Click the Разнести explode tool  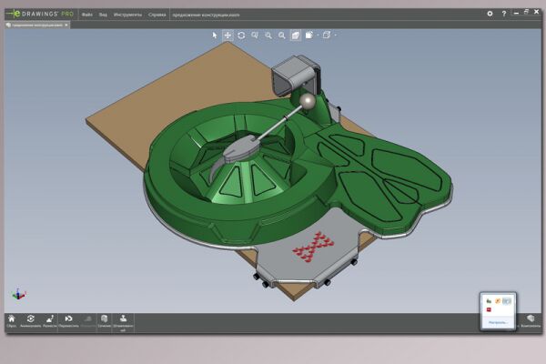(50, 321)
